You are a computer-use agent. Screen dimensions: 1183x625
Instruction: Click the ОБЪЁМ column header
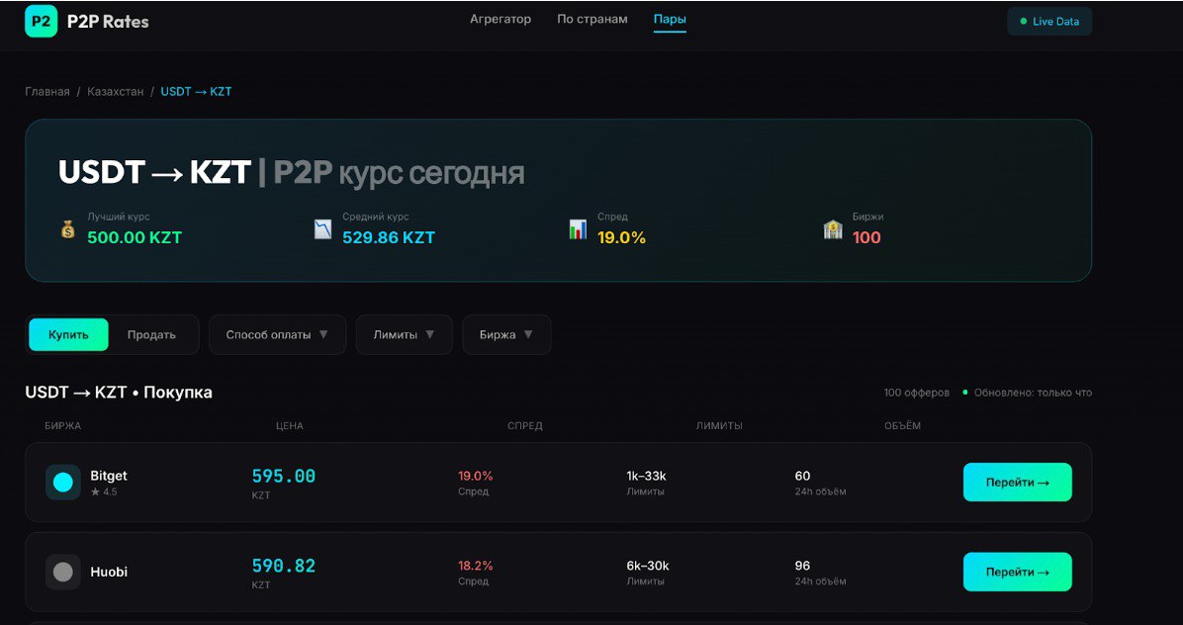[x=902, y=426]
